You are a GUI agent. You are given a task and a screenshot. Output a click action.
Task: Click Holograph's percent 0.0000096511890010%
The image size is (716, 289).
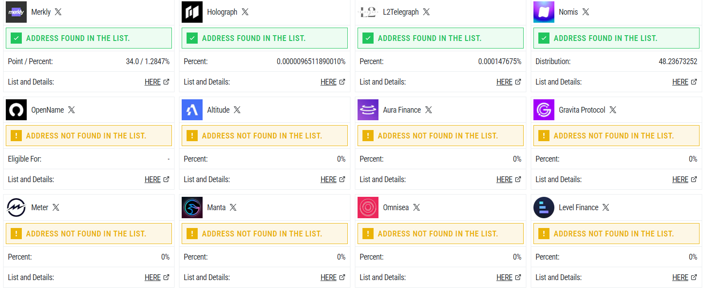pyautogui.click(x=311, y=61)
